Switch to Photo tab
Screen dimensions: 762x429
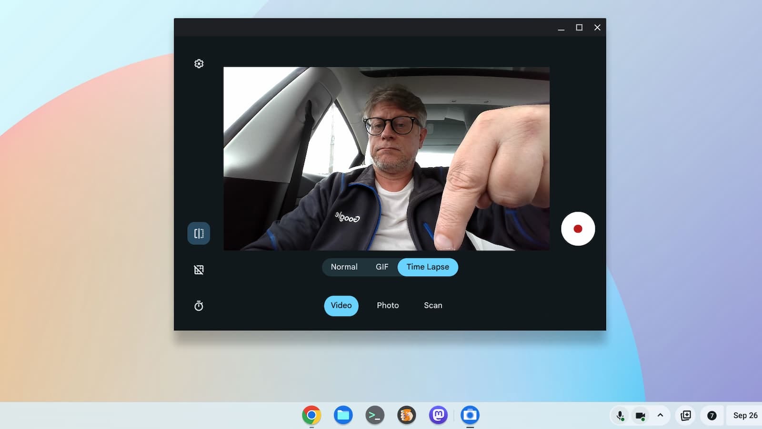click(388, 306)
